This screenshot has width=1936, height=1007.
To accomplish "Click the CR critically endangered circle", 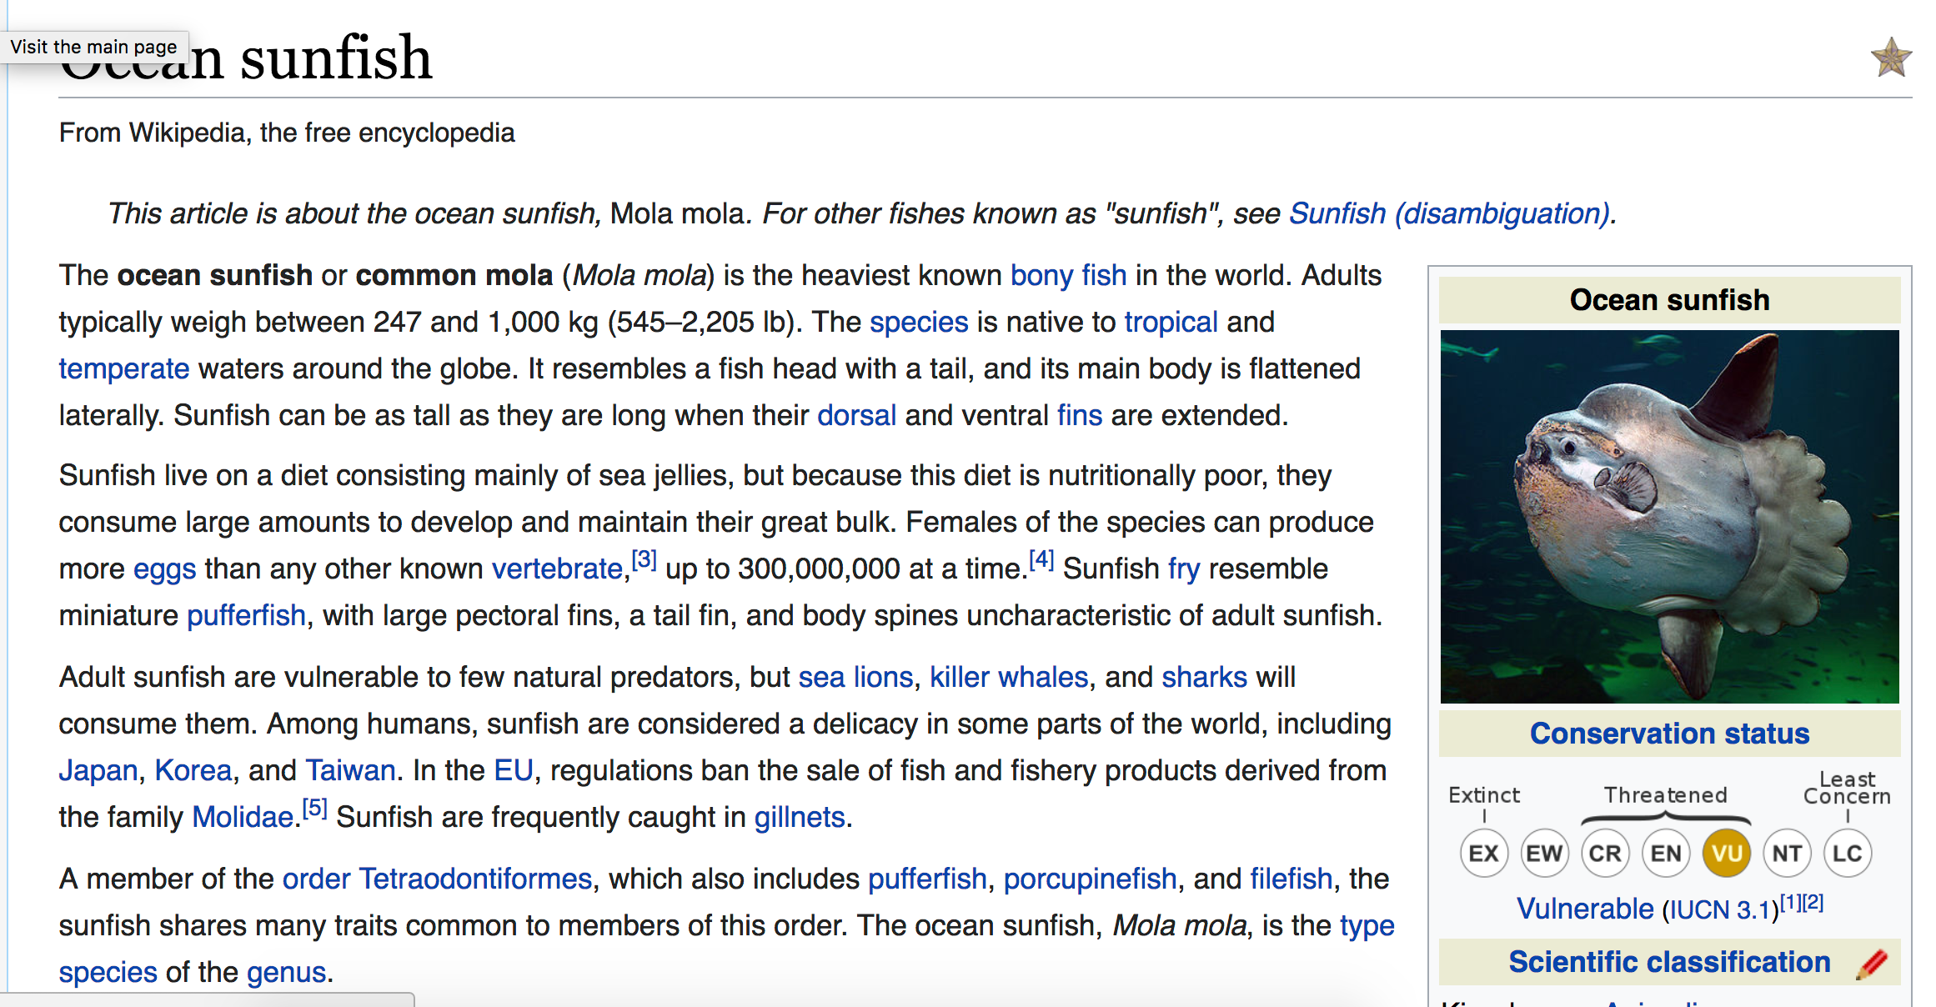I will pyautogui.click(x=1605, y=854).
